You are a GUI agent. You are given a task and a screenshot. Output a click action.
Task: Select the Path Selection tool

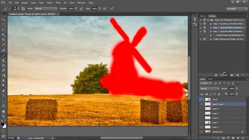(x=4, y=101)
